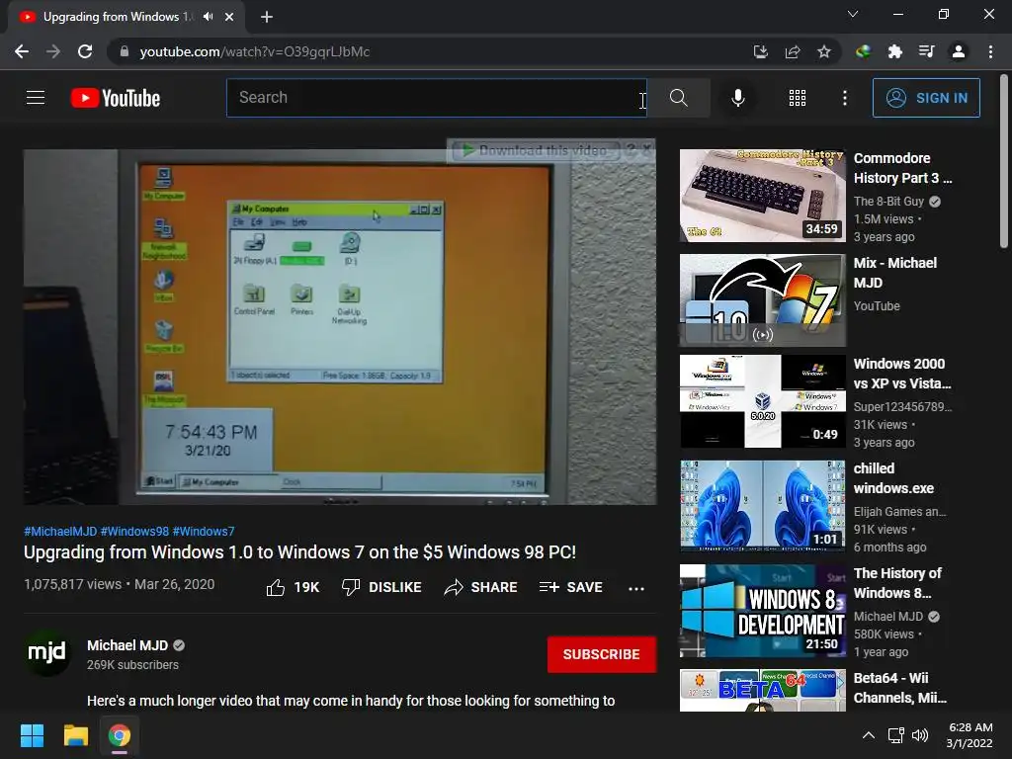1012x759 pixels.
Task: Open the tab search chevron
Action: (853, 14)
